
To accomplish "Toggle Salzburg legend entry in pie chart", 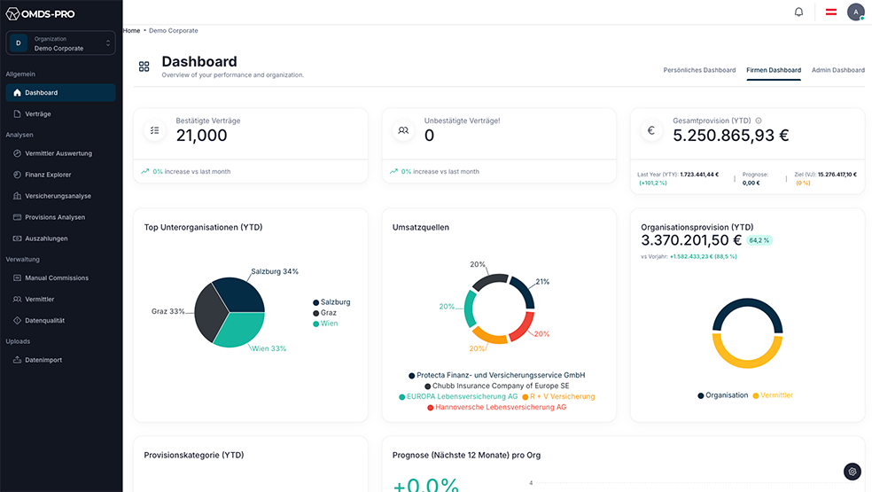I will [331, 302].
